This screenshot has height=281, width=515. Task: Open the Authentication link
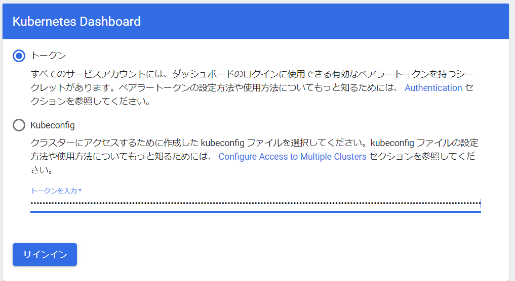(433, 88)
